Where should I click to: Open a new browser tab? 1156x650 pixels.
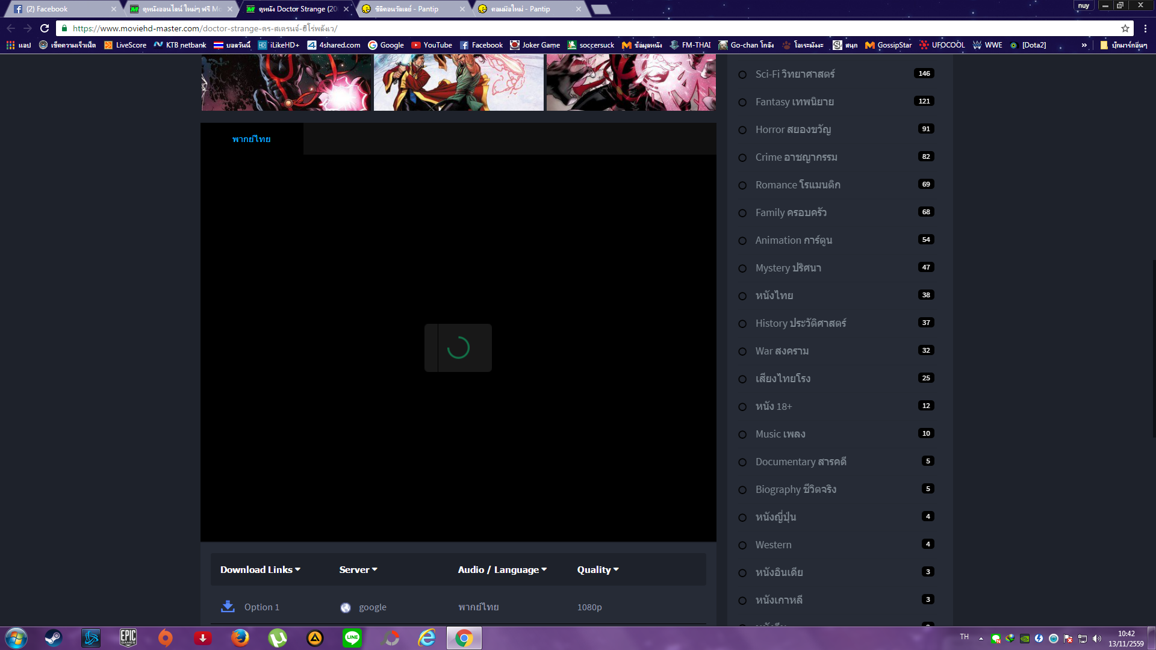600,9
